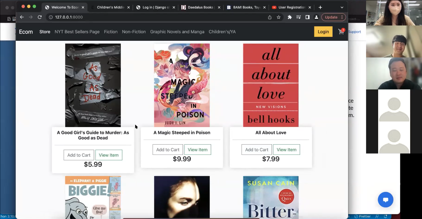Click the $7.99 price text
Viewport: 422px width, 219px height.
[x=271, y=159]
